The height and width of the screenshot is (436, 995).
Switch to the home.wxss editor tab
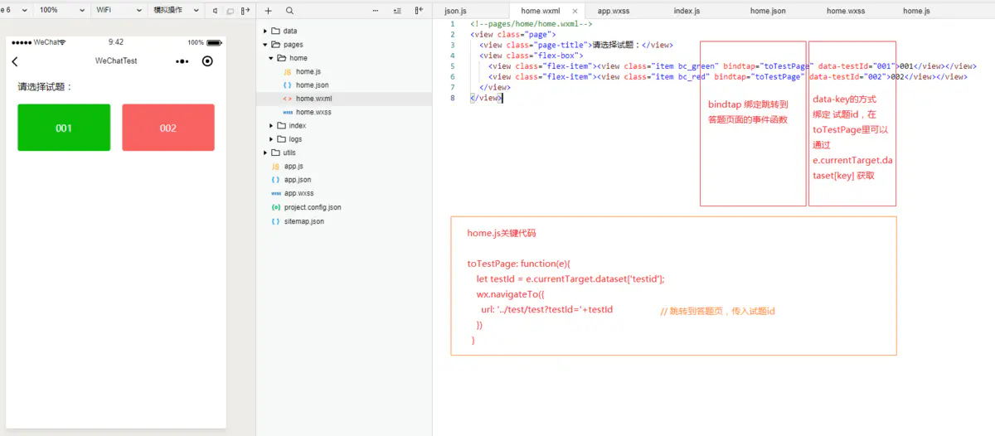click(x=846, y=11)
